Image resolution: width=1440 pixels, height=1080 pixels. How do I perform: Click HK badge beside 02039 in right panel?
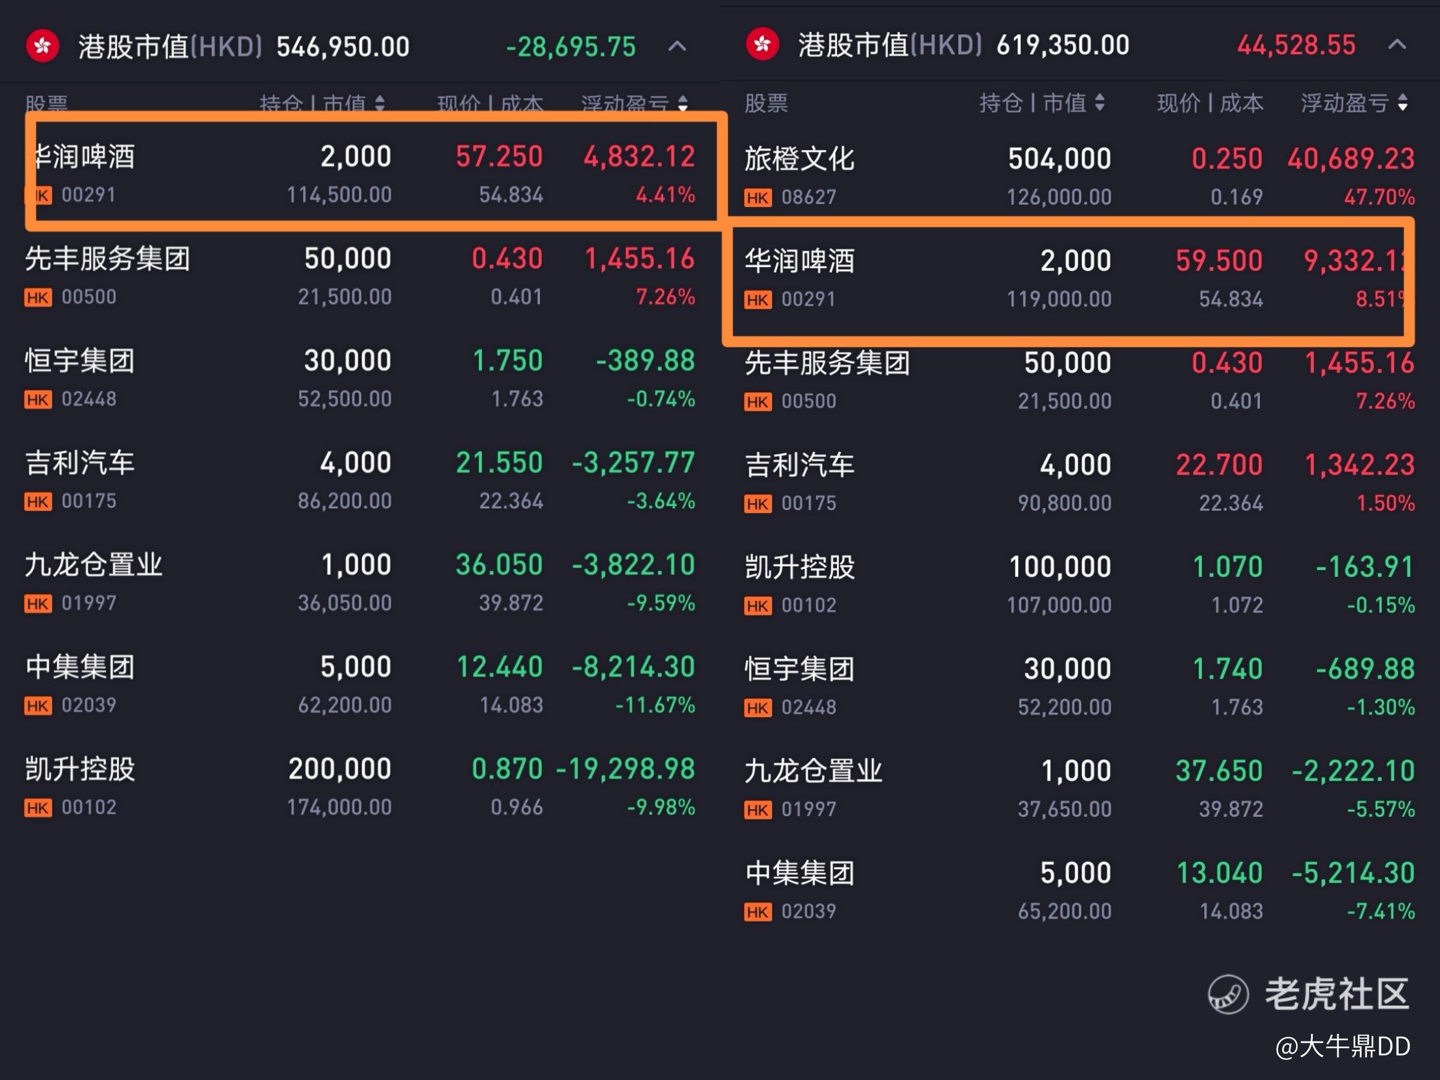(758, 911)
